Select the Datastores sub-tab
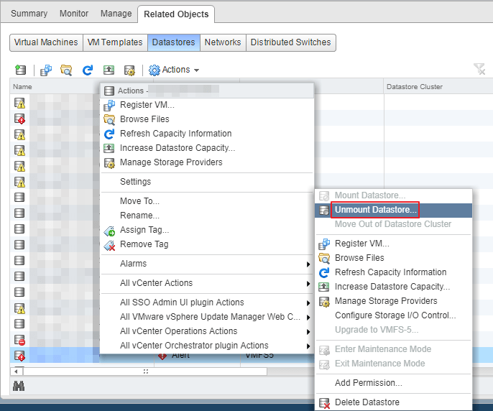 [x=174, y=42]
